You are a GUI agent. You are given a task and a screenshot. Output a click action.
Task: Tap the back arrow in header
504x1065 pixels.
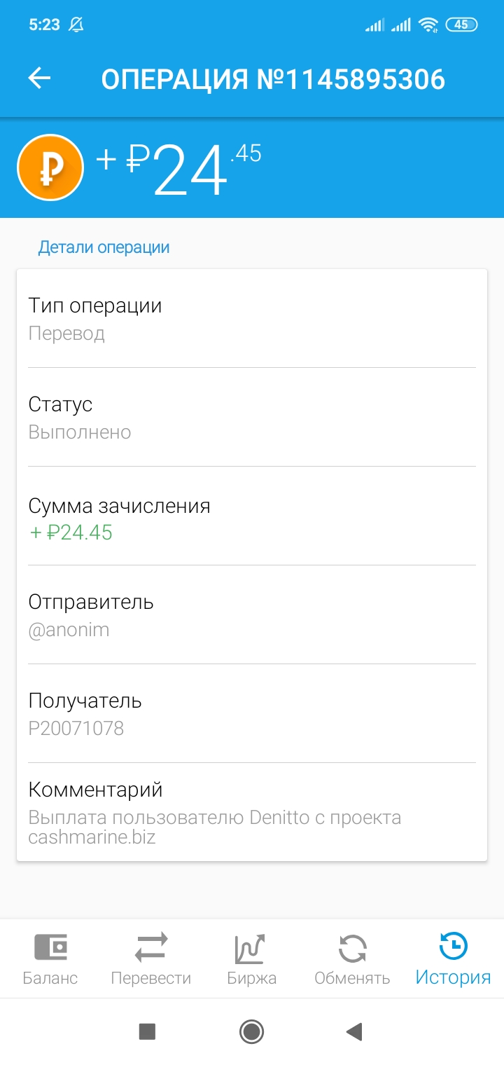40,78
